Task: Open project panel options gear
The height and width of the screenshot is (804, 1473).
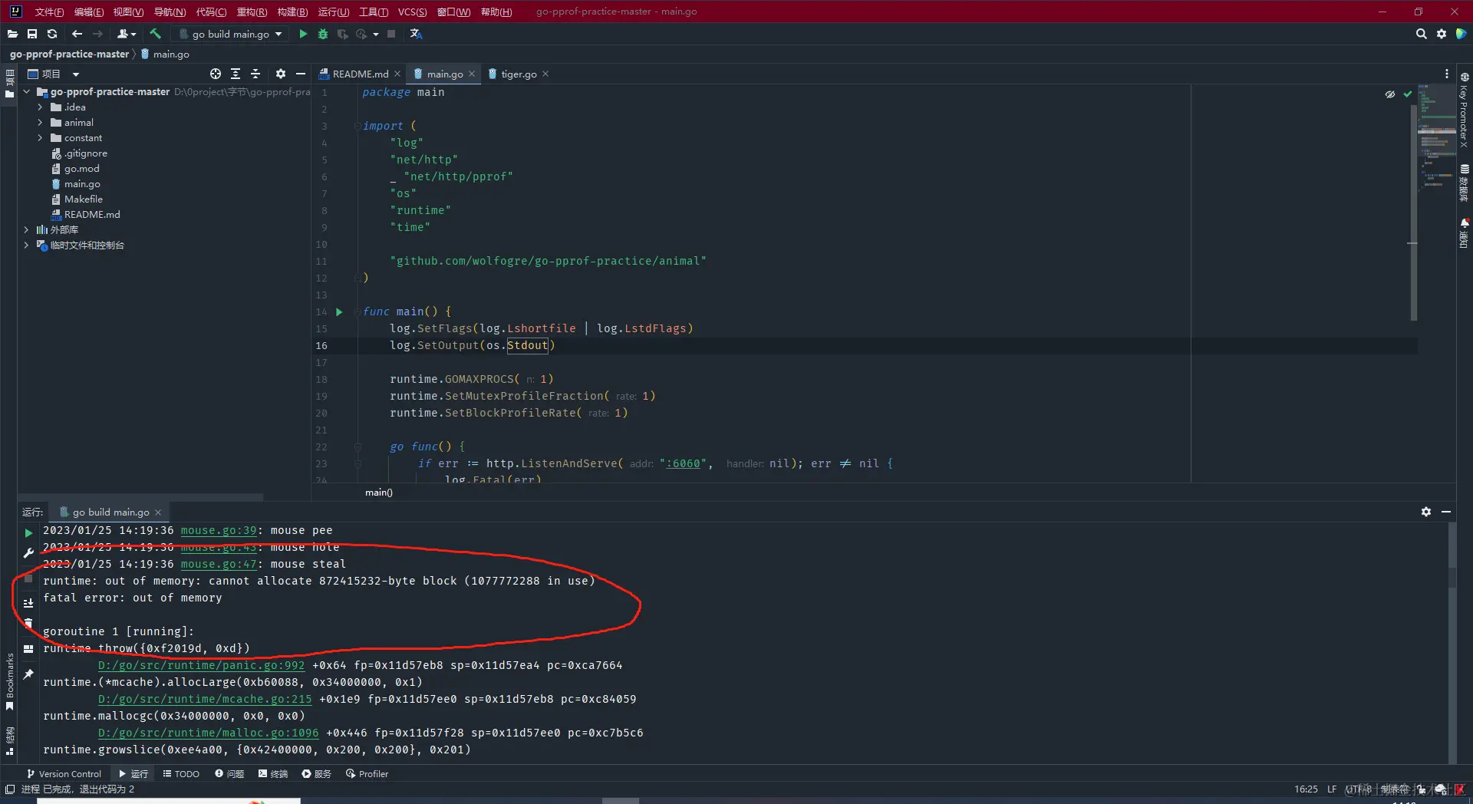Action: [281, 74]
